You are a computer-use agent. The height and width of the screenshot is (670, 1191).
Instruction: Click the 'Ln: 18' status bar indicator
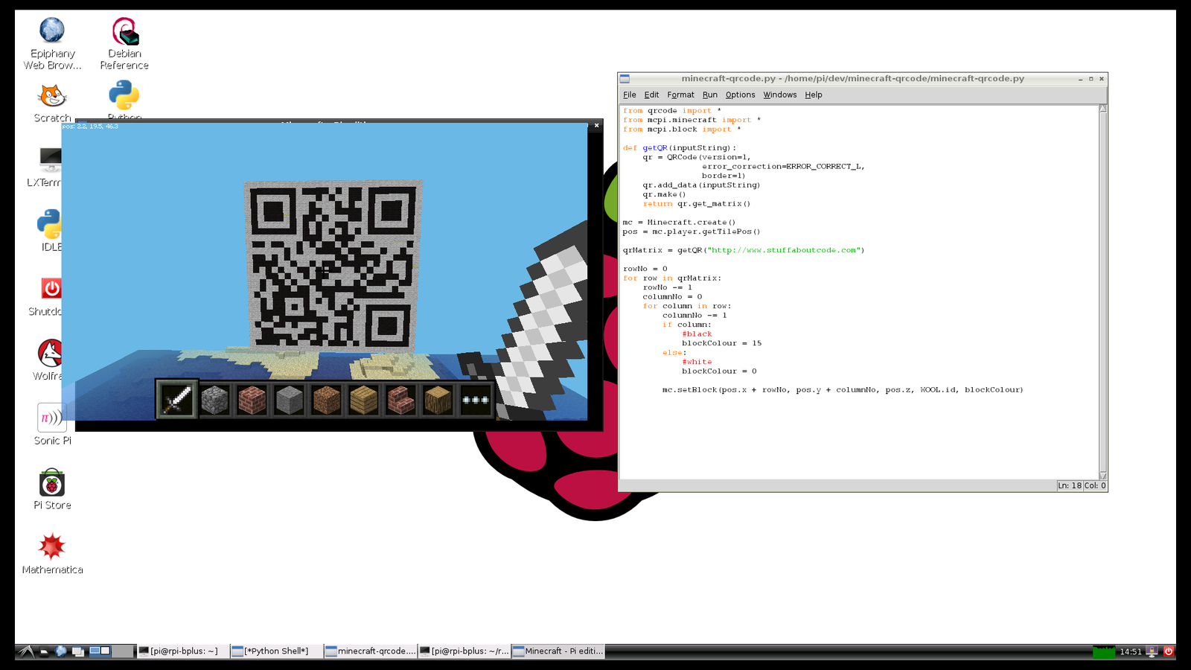pos(1070,485)
